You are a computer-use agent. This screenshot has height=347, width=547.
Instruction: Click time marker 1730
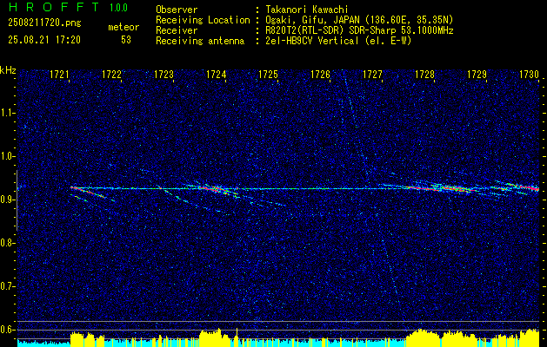click(529, 74)
